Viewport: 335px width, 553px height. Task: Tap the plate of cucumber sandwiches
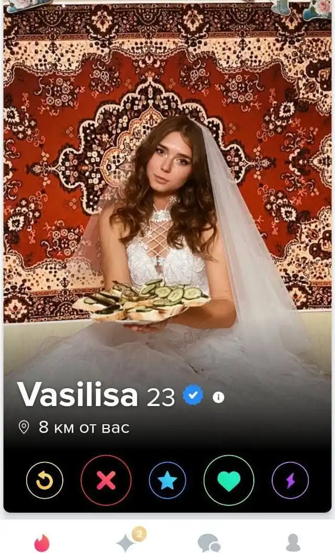[141, 301]
